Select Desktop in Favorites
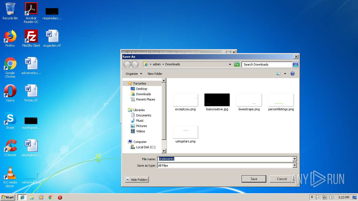358x201 pixels. pos(142,89)
